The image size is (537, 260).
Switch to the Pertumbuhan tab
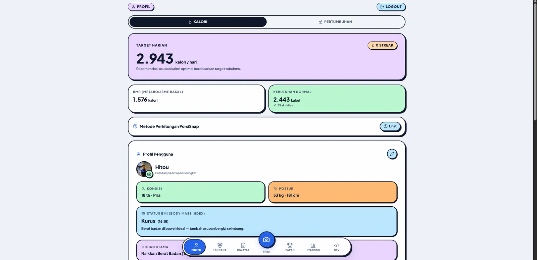coord(335,22)
